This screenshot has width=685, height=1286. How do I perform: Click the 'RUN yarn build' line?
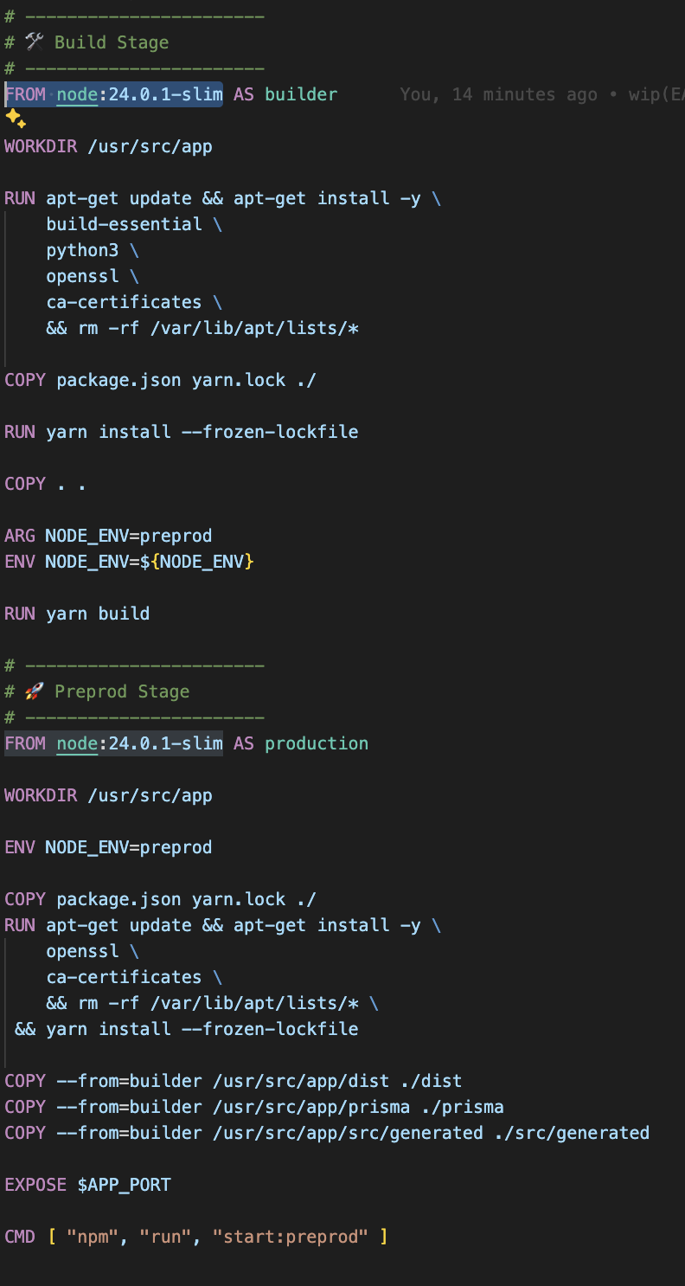[77, 614]
